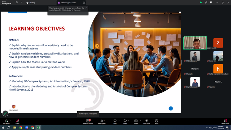Open the Windows notification center

tap(227, 127)
